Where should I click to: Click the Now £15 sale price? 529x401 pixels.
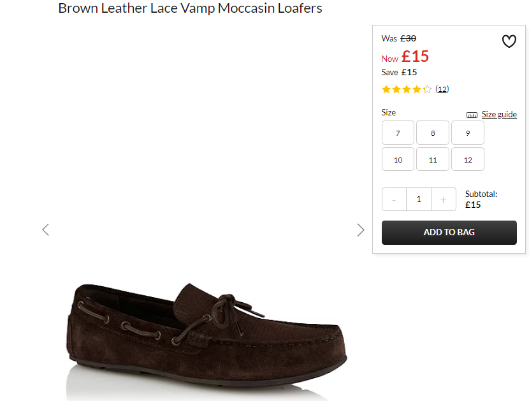405,56
